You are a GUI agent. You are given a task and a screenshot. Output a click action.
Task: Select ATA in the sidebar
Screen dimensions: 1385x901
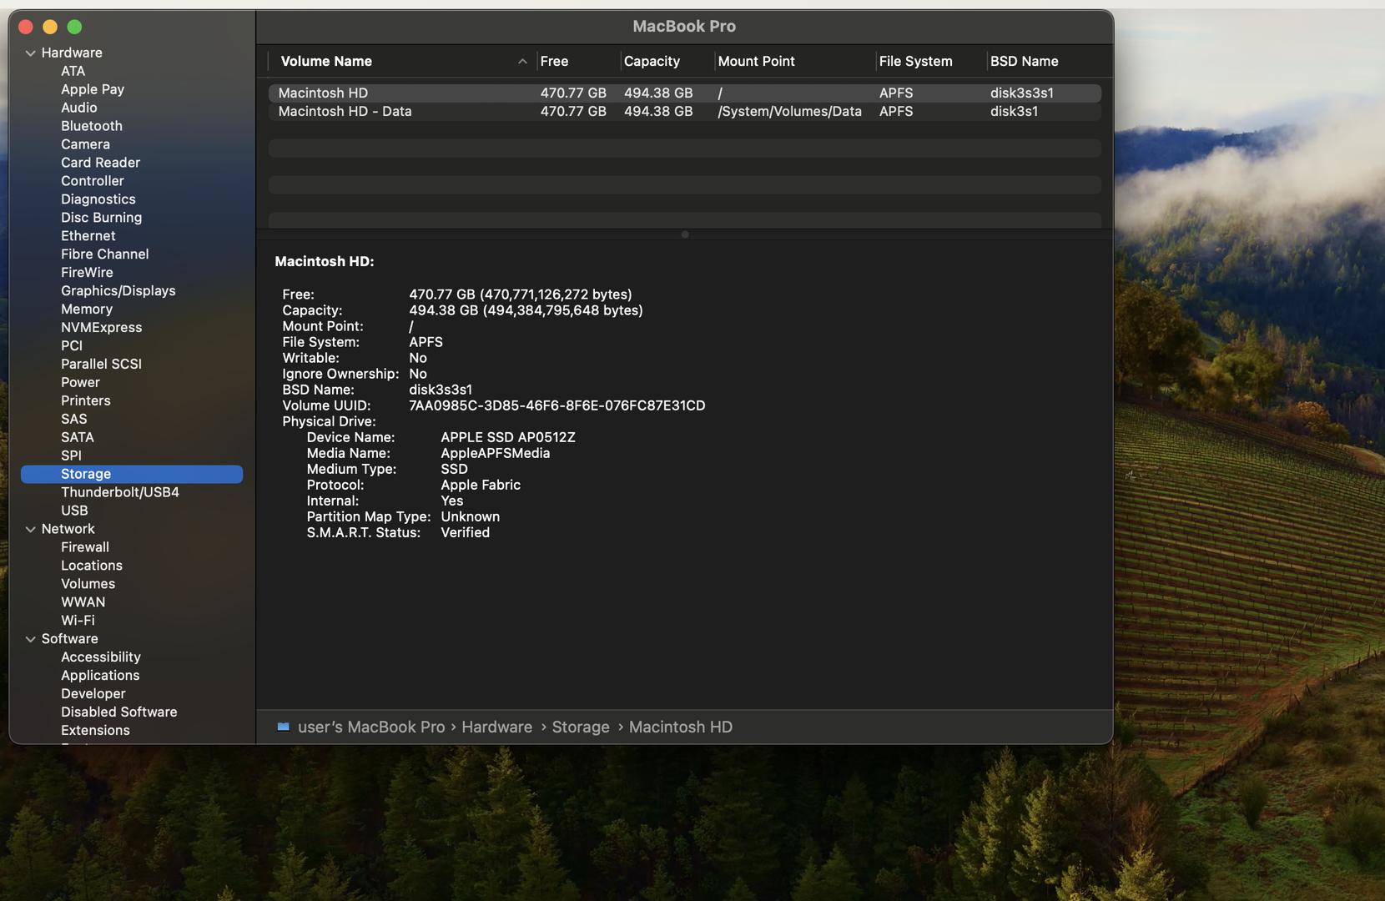[73, 71]
